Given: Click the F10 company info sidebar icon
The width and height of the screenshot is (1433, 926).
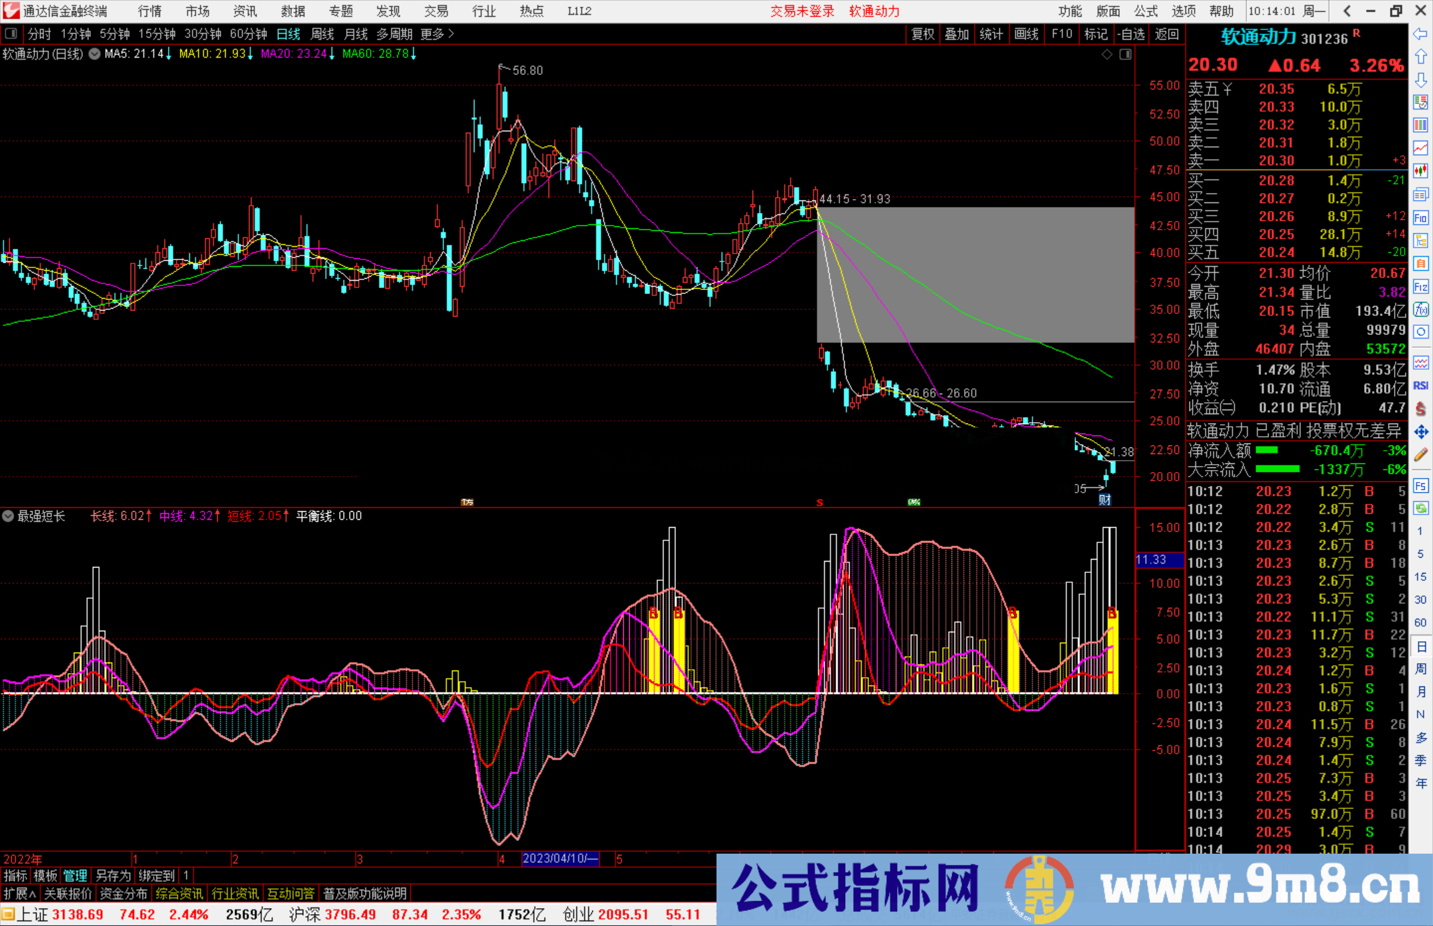Looking at the screenshot, I should pos(1420,218).
